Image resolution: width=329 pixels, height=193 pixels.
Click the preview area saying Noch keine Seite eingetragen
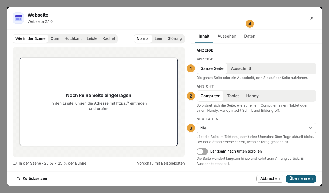tap(99, 102)
